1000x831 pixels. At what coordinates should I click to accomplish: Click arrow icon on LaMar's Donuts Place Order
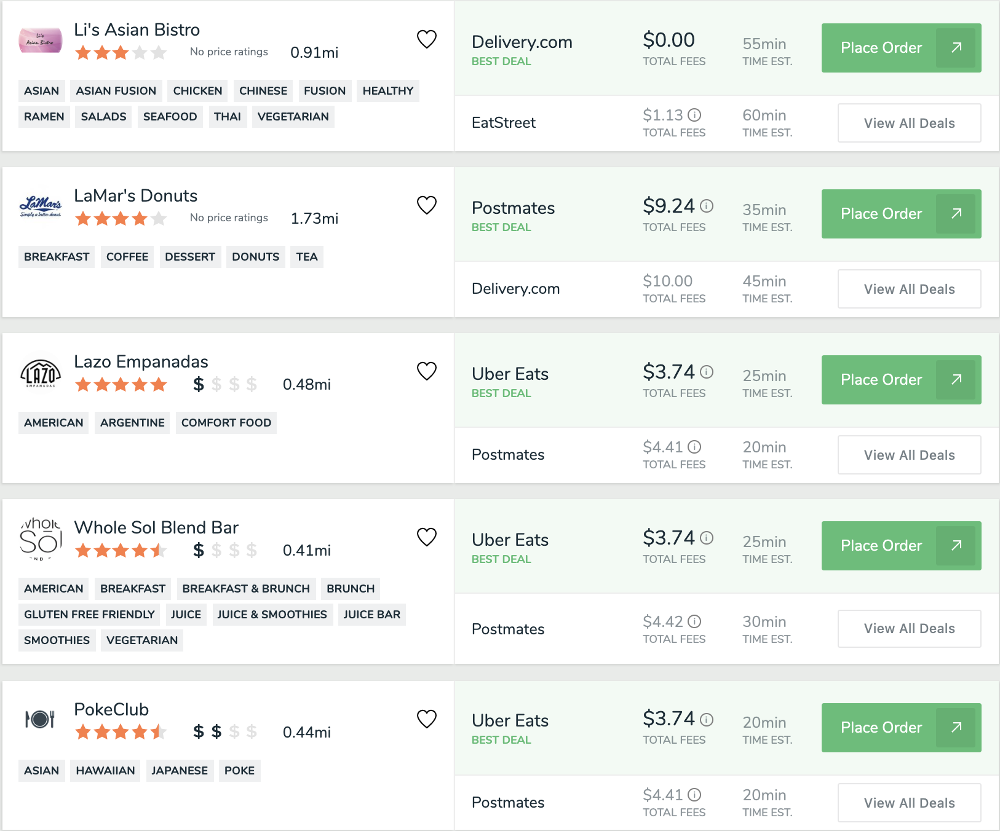[956, 214]
